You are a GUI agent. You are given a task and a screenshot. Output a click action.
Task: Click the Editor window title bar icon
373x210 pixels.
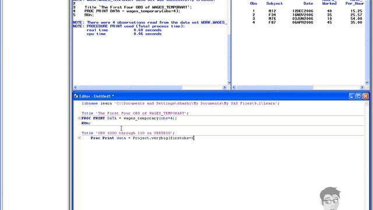pyautogui.click(x=76, y=96)
